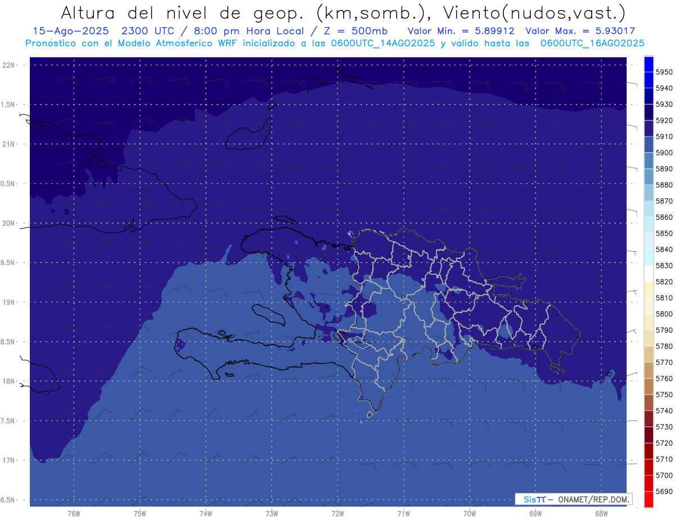The height and width of the screenshot is (521, 675).
Task: Click the '20N' latitude label
Action: click(x=8, y=223)
